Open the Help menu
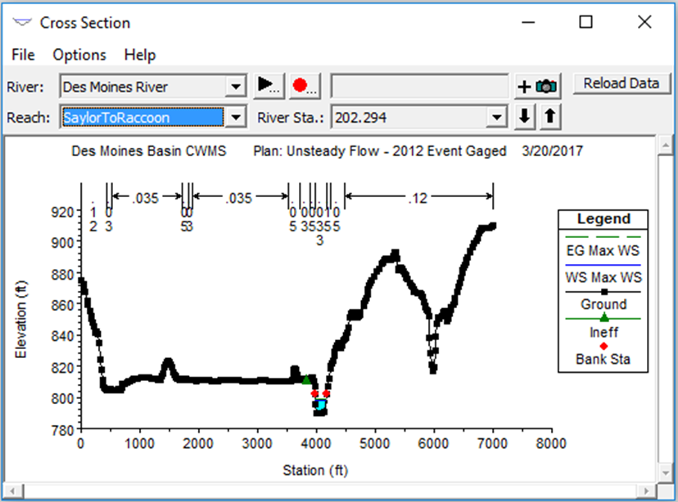 coord(140,55)
